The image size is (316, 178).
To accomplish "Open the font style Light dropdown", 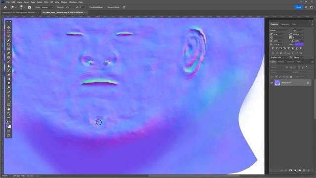I will point(298,31).
